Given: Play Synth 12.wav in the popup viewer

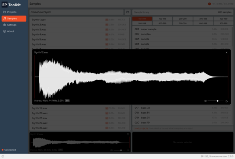Looking at the screenshot, I should [227, 101].
